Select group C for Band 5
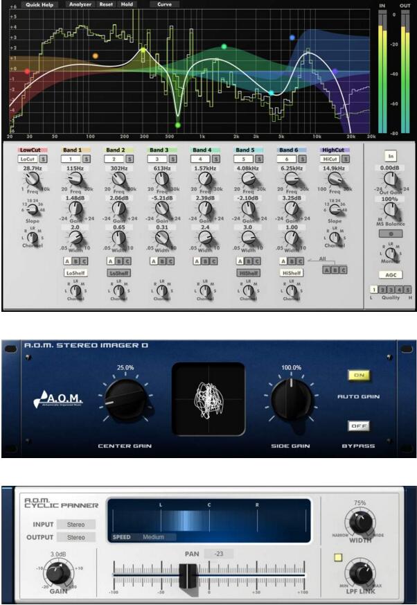This screenshot has height=605, width=417. click(256, 261)
